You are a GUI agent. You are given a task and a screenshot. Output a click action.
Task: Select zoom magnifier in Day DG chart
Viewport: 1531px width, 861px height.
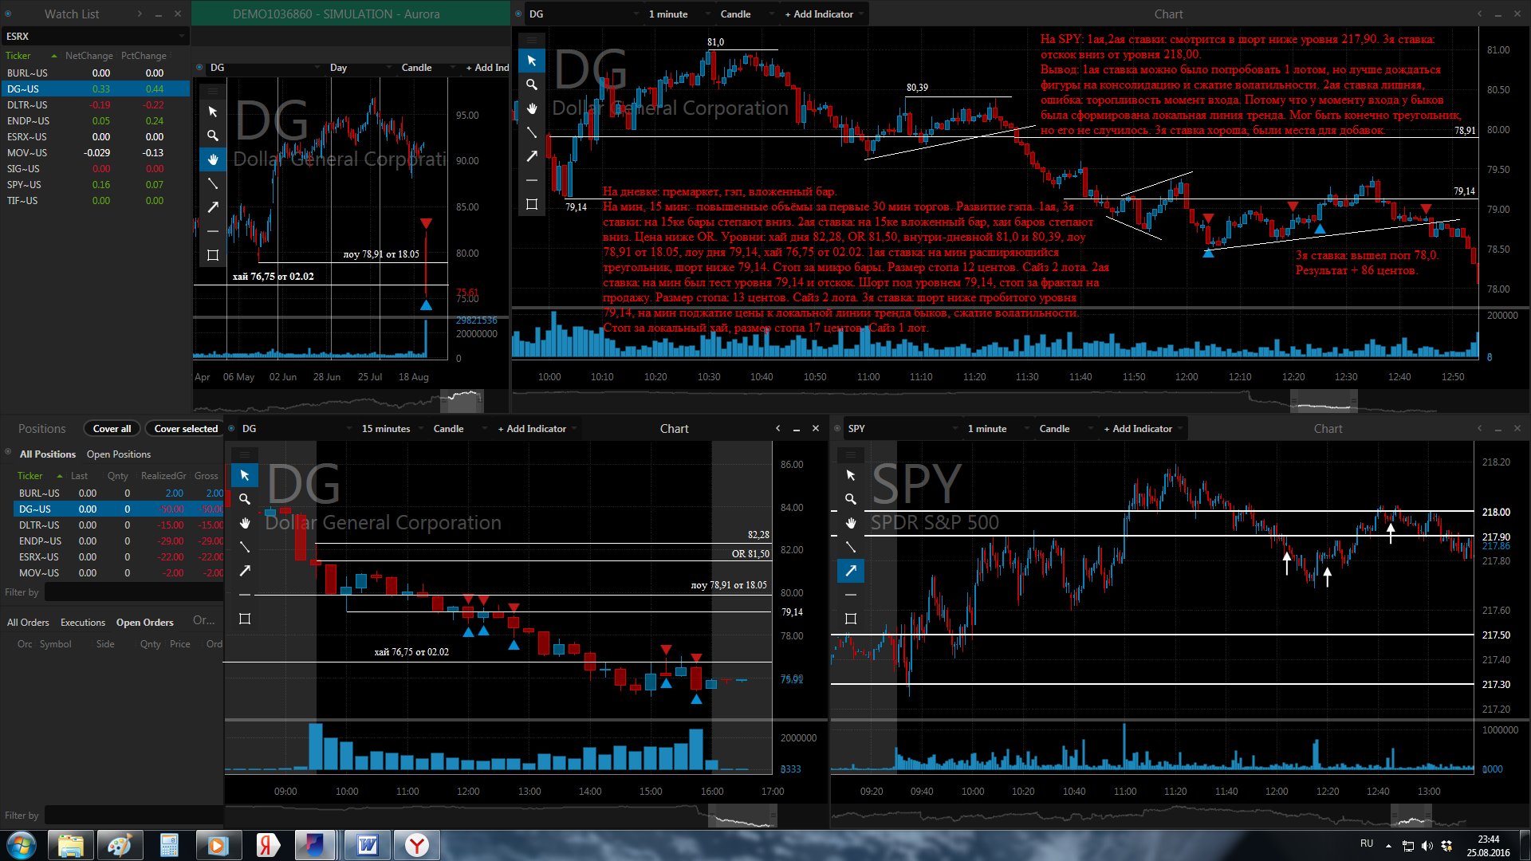[213, 136]
